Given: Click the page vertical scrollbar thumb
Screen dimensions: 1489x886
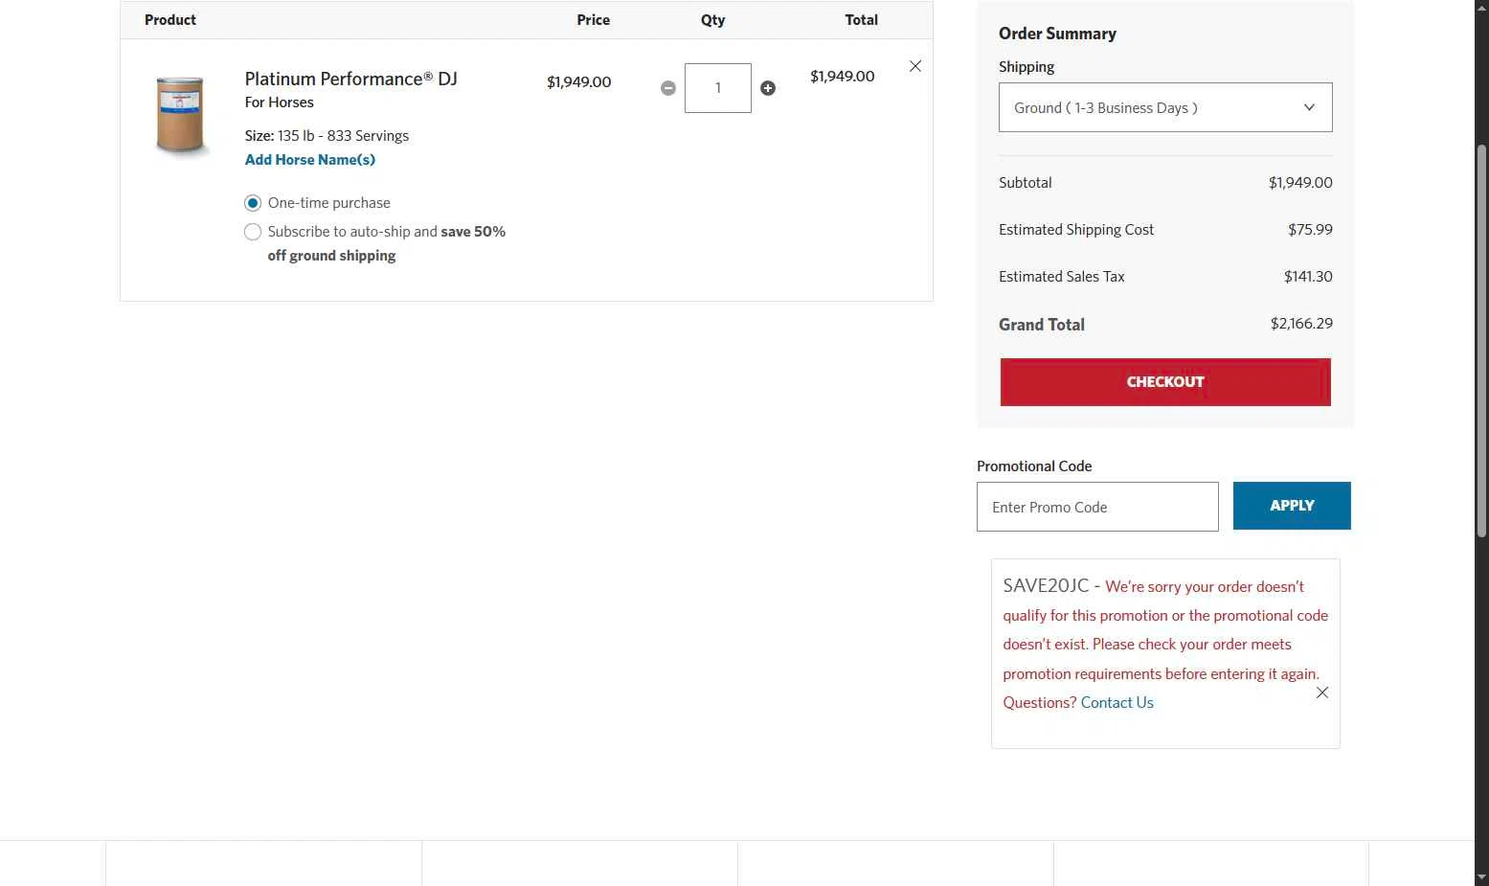Looking at the screenshot, I should 1481,340.
